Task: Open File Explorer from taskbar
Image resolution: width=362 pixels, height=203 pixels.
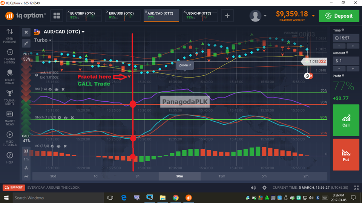Action: click(163, 198)
